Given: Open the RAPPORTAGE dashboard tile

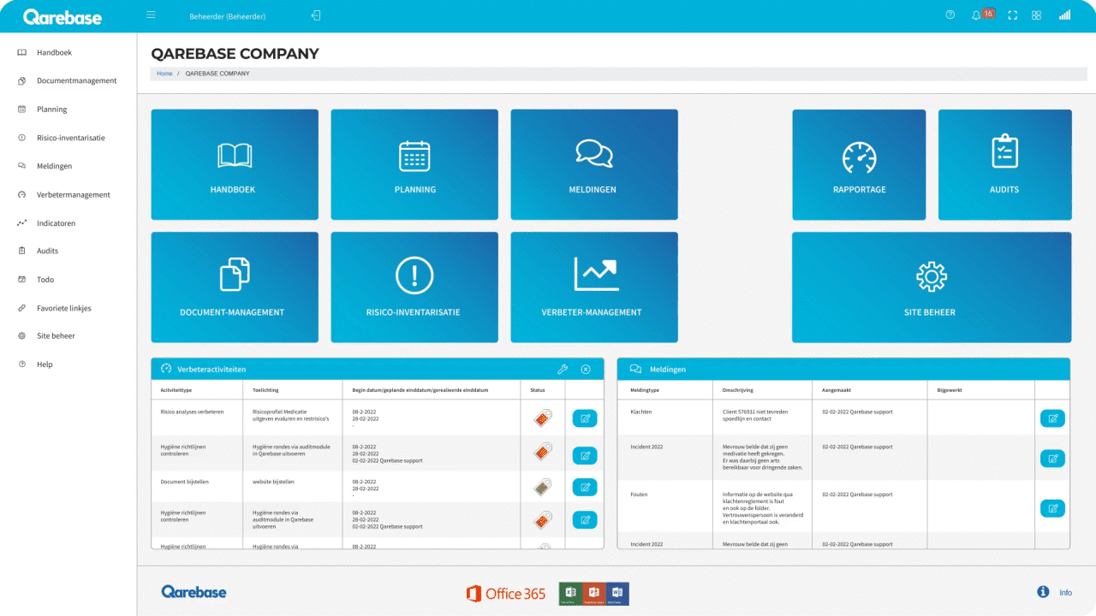Looking at the screenshot, I should tap(859, 164).
